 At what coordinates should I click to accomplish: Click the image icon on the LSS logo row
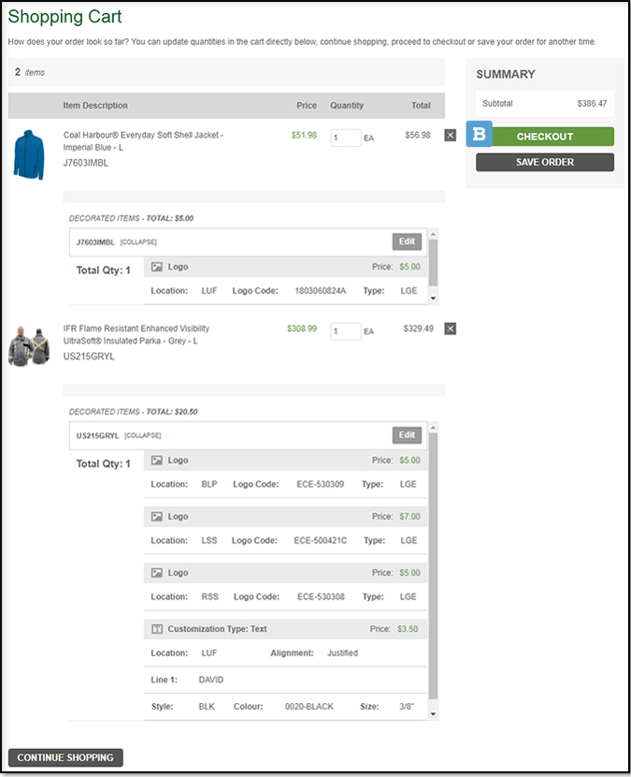click(157, 517)
